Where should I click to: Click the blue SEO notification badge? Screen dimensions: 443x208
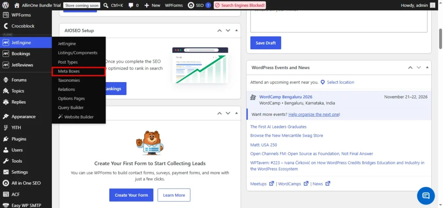[x=208, y=5]
